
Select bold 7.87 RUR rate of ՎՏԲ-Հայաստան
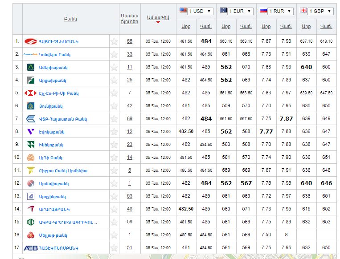pos(286,119)
